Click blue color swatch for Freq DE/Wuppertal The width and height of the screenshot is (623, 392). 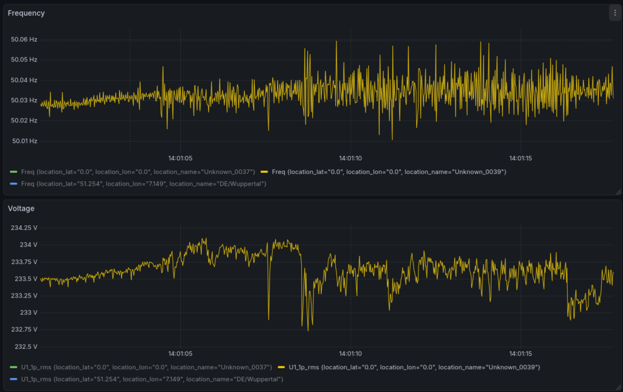14,184
